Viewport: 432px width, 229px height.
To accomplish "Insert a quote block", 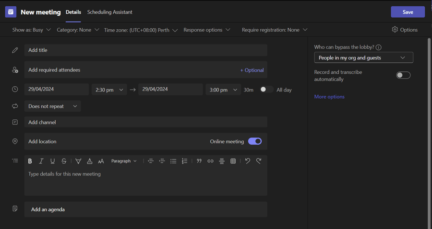I will [199, 161].
